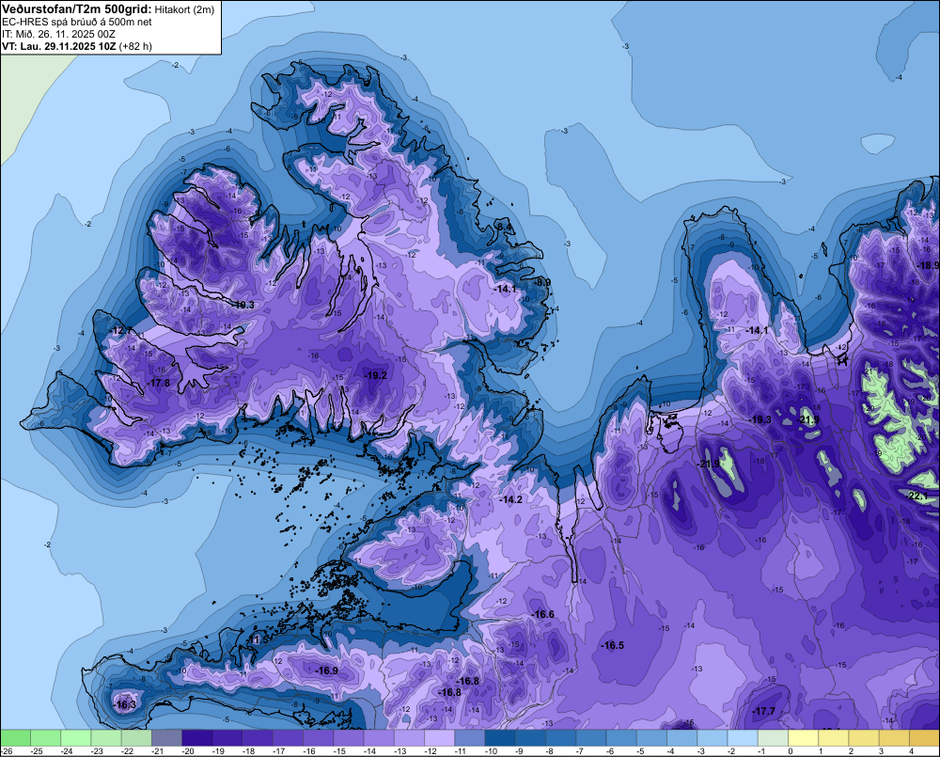Click the -18.9 temperature value
940x757 pixels.
929,265
